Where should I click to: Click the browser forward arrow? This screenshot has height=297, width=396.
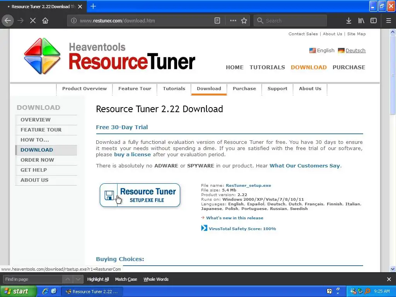[x=20, y=20]
